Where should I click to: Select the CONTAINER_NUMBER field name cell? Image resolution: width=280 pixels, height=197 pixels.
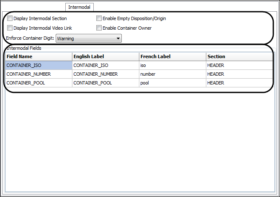[39, 74]
